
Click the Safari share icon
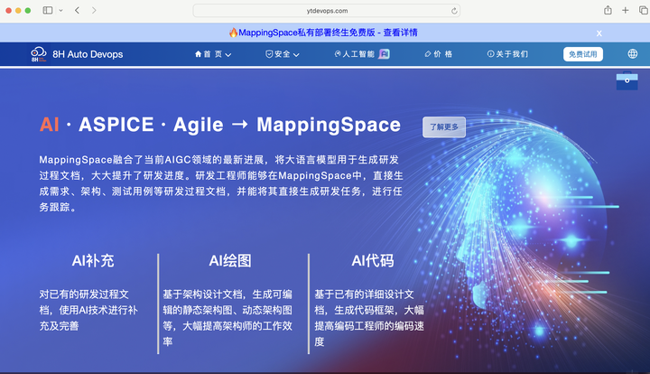pos(608,10)
